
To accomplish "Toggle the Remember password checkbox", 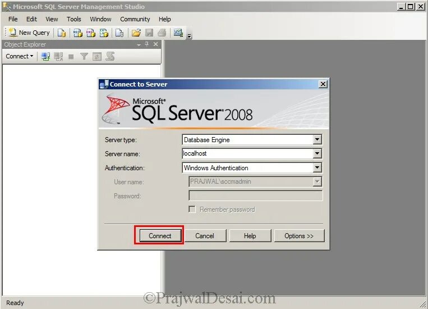I will [x=192, y=210].
